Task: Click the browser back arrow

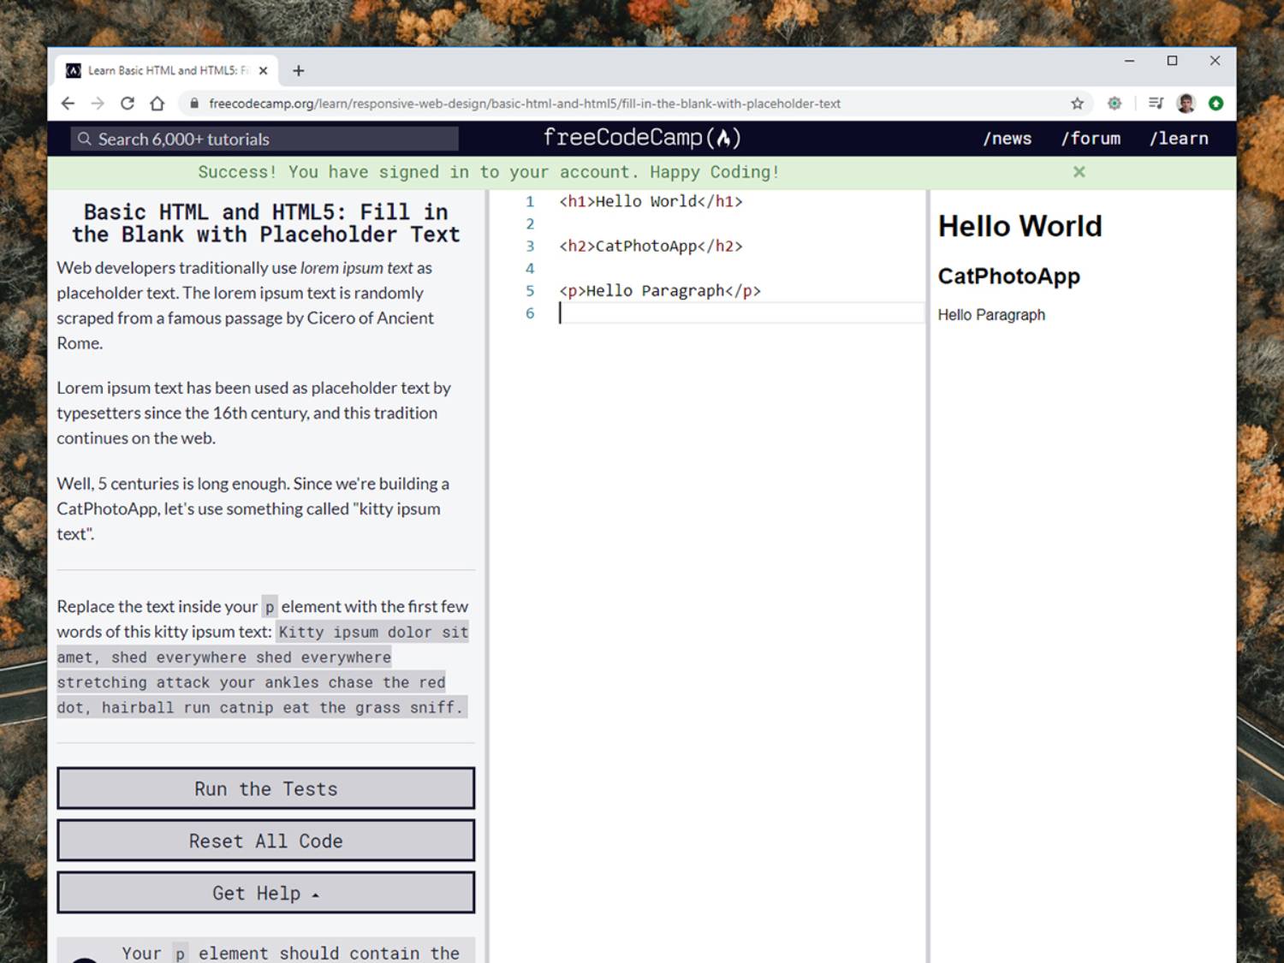Action: (x=68, y=104)
